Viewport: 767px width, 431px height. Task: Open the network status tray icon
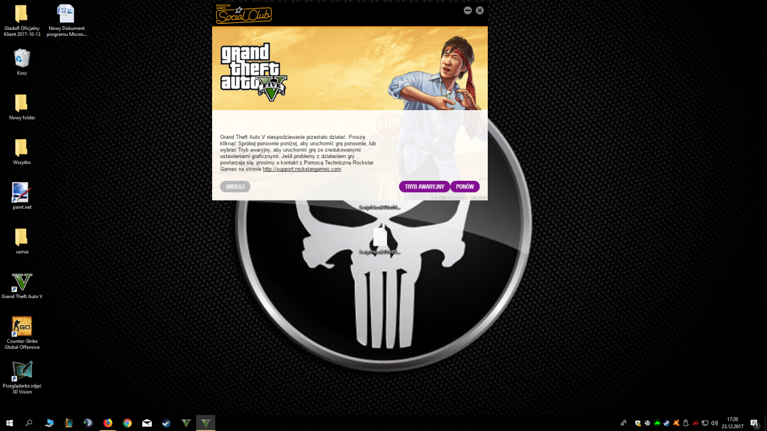(x=705, y=423)
